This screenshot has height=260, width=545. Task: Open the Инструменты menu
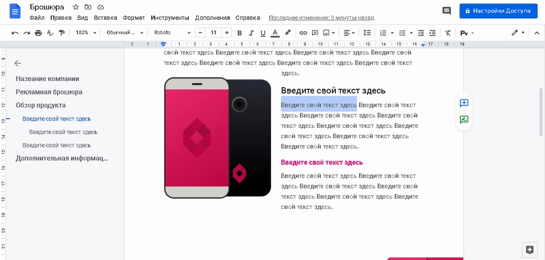[x=170, y=18]
